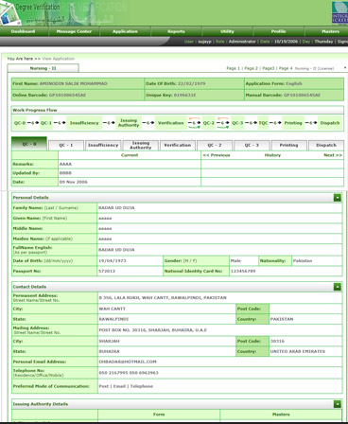Click the Nursing - II (License) page label
This screenshot has width=348, height=424.
click(x=314, y=68)
